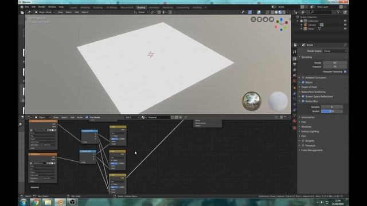Image resolution: width=367 pixels, height=206 pixels.
Task: Click the viewport gizmo axis widget
Action: (x=282, y=25)
